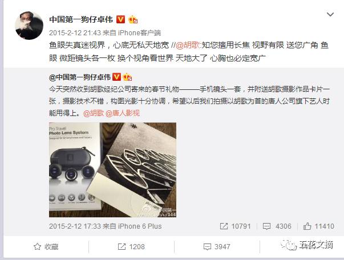Open the @胡歌 mention in the repost comment
344x260 pixels.
tap(188, 46)
